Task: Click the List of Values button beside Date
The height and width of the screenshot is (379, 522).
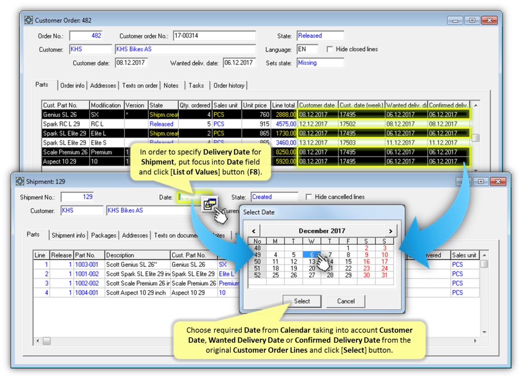Action: pyautogui.click(x=210, y=204)
